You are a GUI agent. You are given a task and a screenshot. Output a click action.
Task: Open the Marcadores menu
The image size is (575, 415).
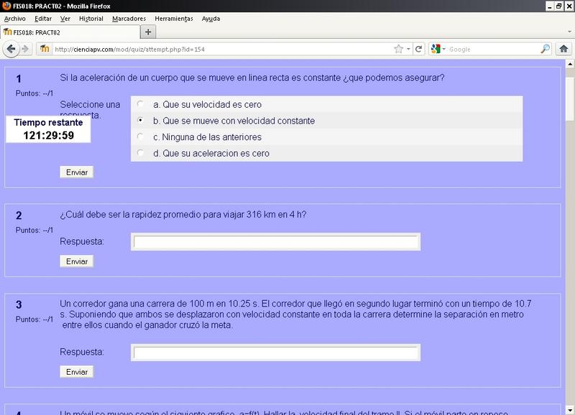point(129,18)
